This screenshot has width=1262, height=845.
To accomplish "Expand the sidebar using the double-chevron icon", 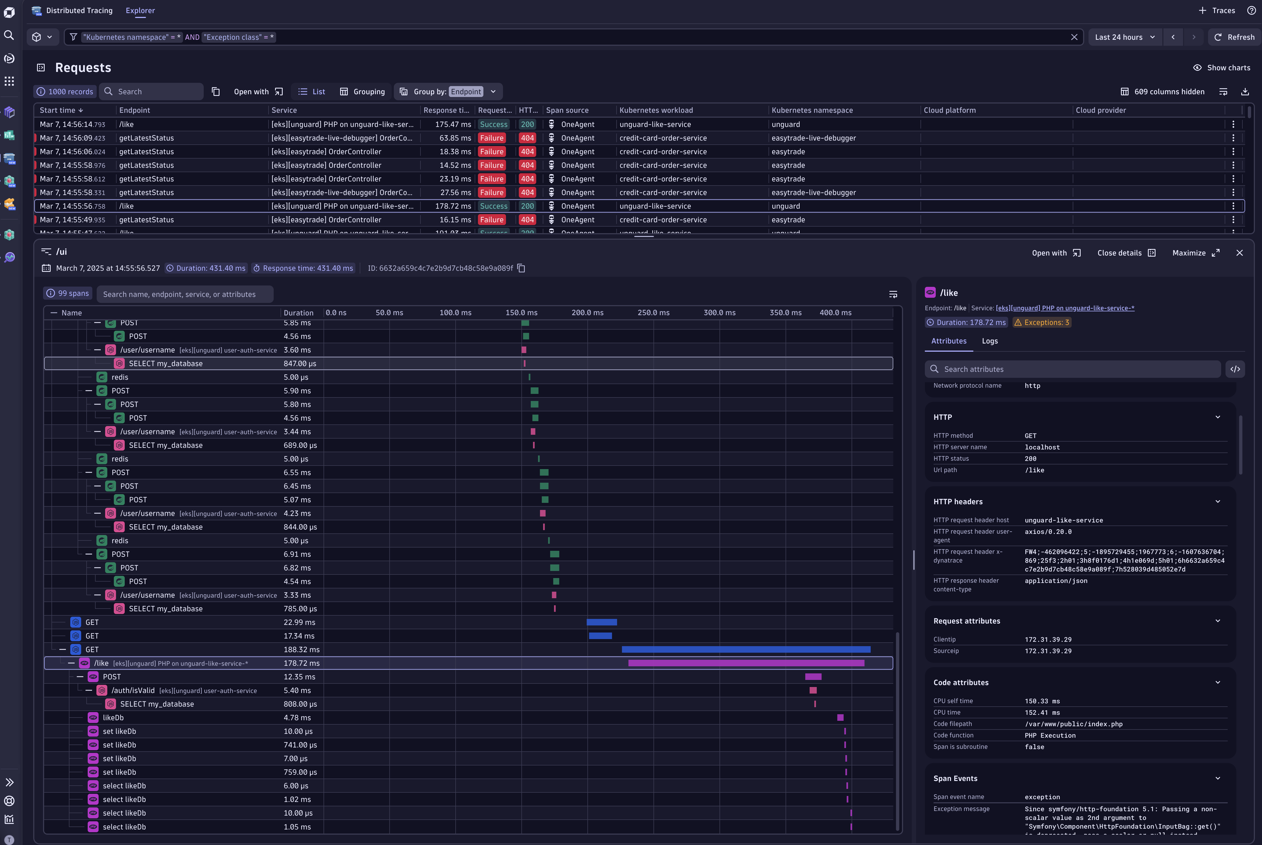I will (9, 782).
